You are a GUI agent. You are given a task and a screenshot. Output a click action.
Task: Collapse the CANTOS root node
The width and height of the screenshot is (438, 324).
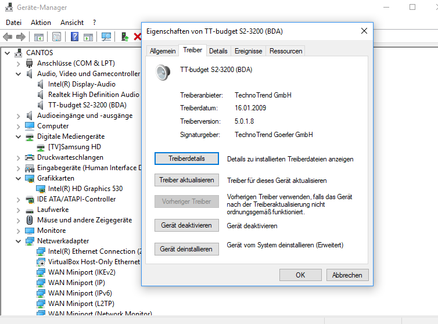[x=8, y=53]
